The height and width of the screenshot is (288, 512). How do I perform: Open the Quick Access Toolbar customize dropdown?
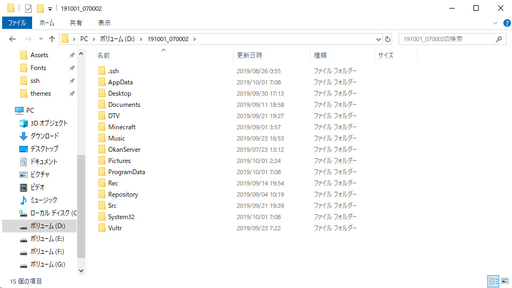(x=50, y=9)
